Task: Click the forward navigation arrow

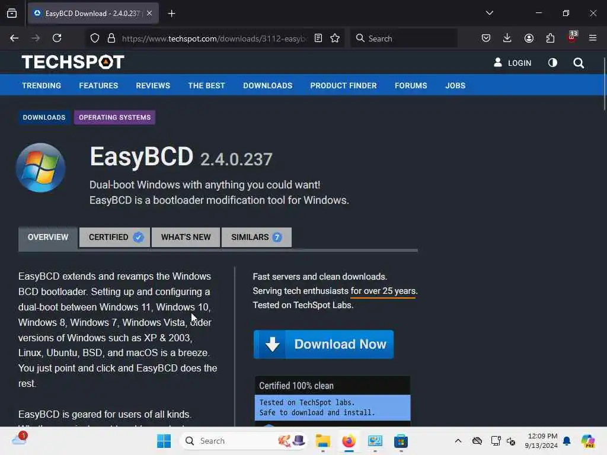Action: [x=36, y=38]
